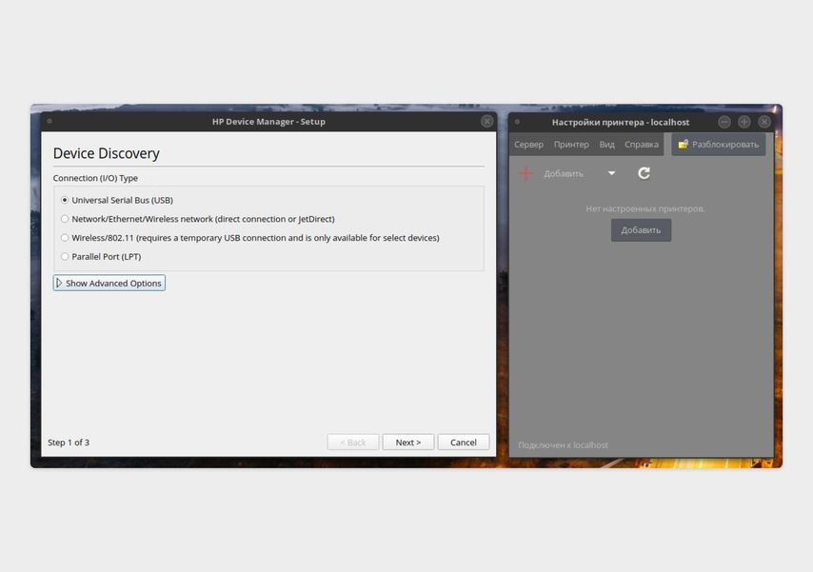Screen dimensions: 813x572
Task: Maximize the Настройки принтера window
Action: [744, 122]
